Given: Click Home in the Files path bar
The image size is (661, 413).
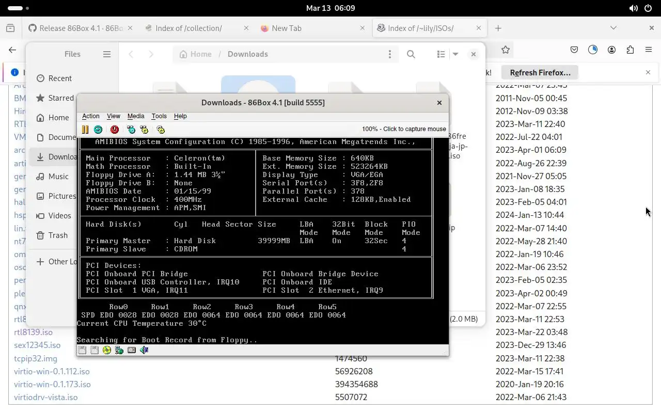Looking at the screenshot, I should point(195,54).
